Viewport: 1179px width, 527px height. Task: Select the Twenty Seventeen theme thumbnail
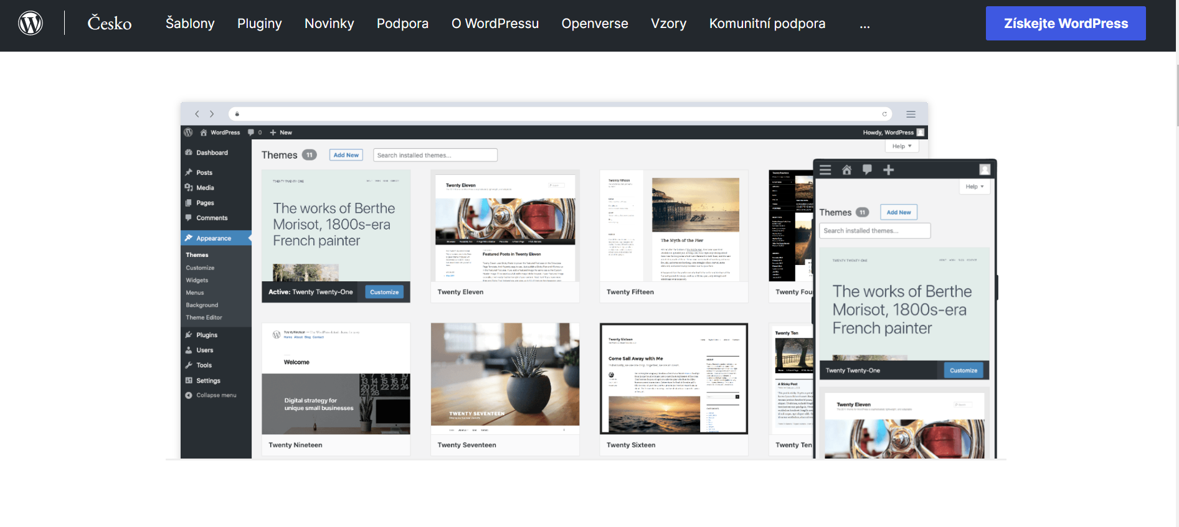(505, 379)
